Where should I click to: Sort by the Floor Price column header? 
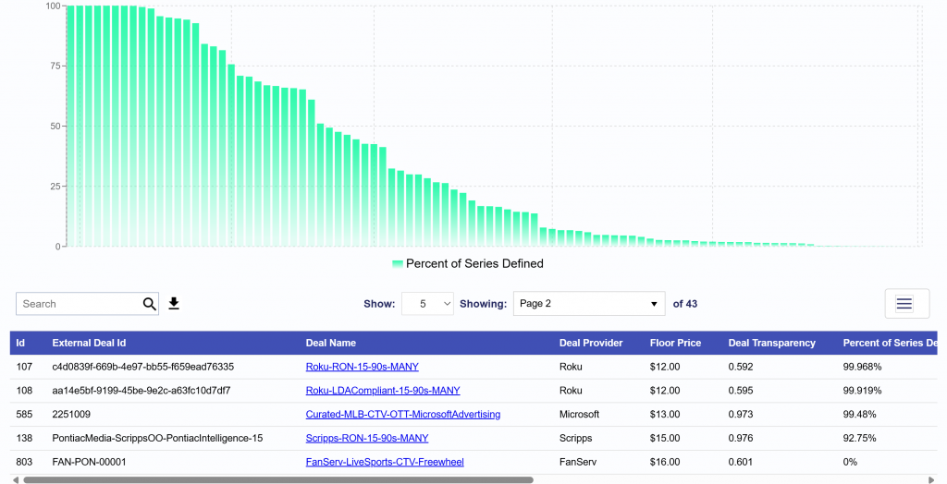click(675, 343)
